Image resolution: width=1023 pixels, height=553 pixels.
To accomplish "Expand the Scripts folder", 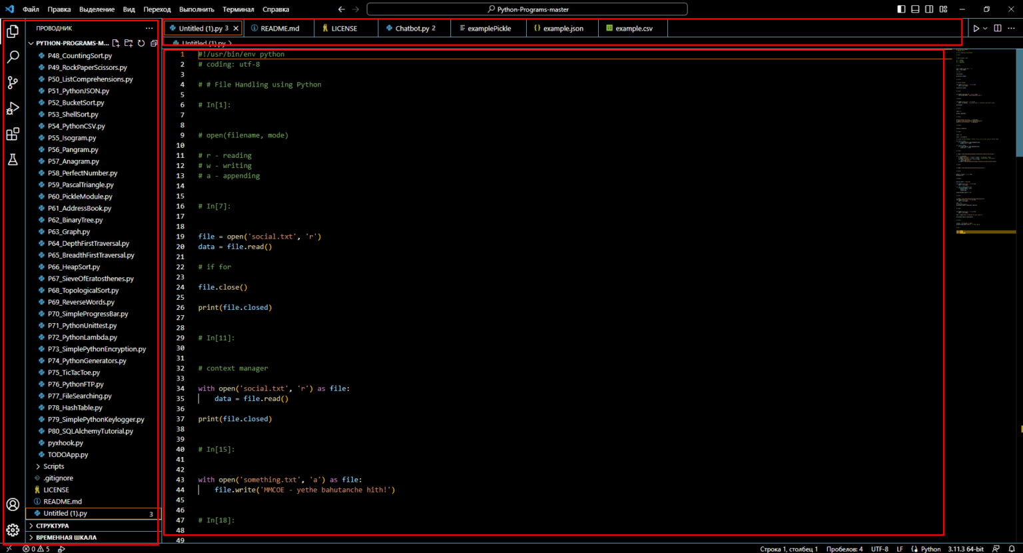I will (x=53, y=466).
